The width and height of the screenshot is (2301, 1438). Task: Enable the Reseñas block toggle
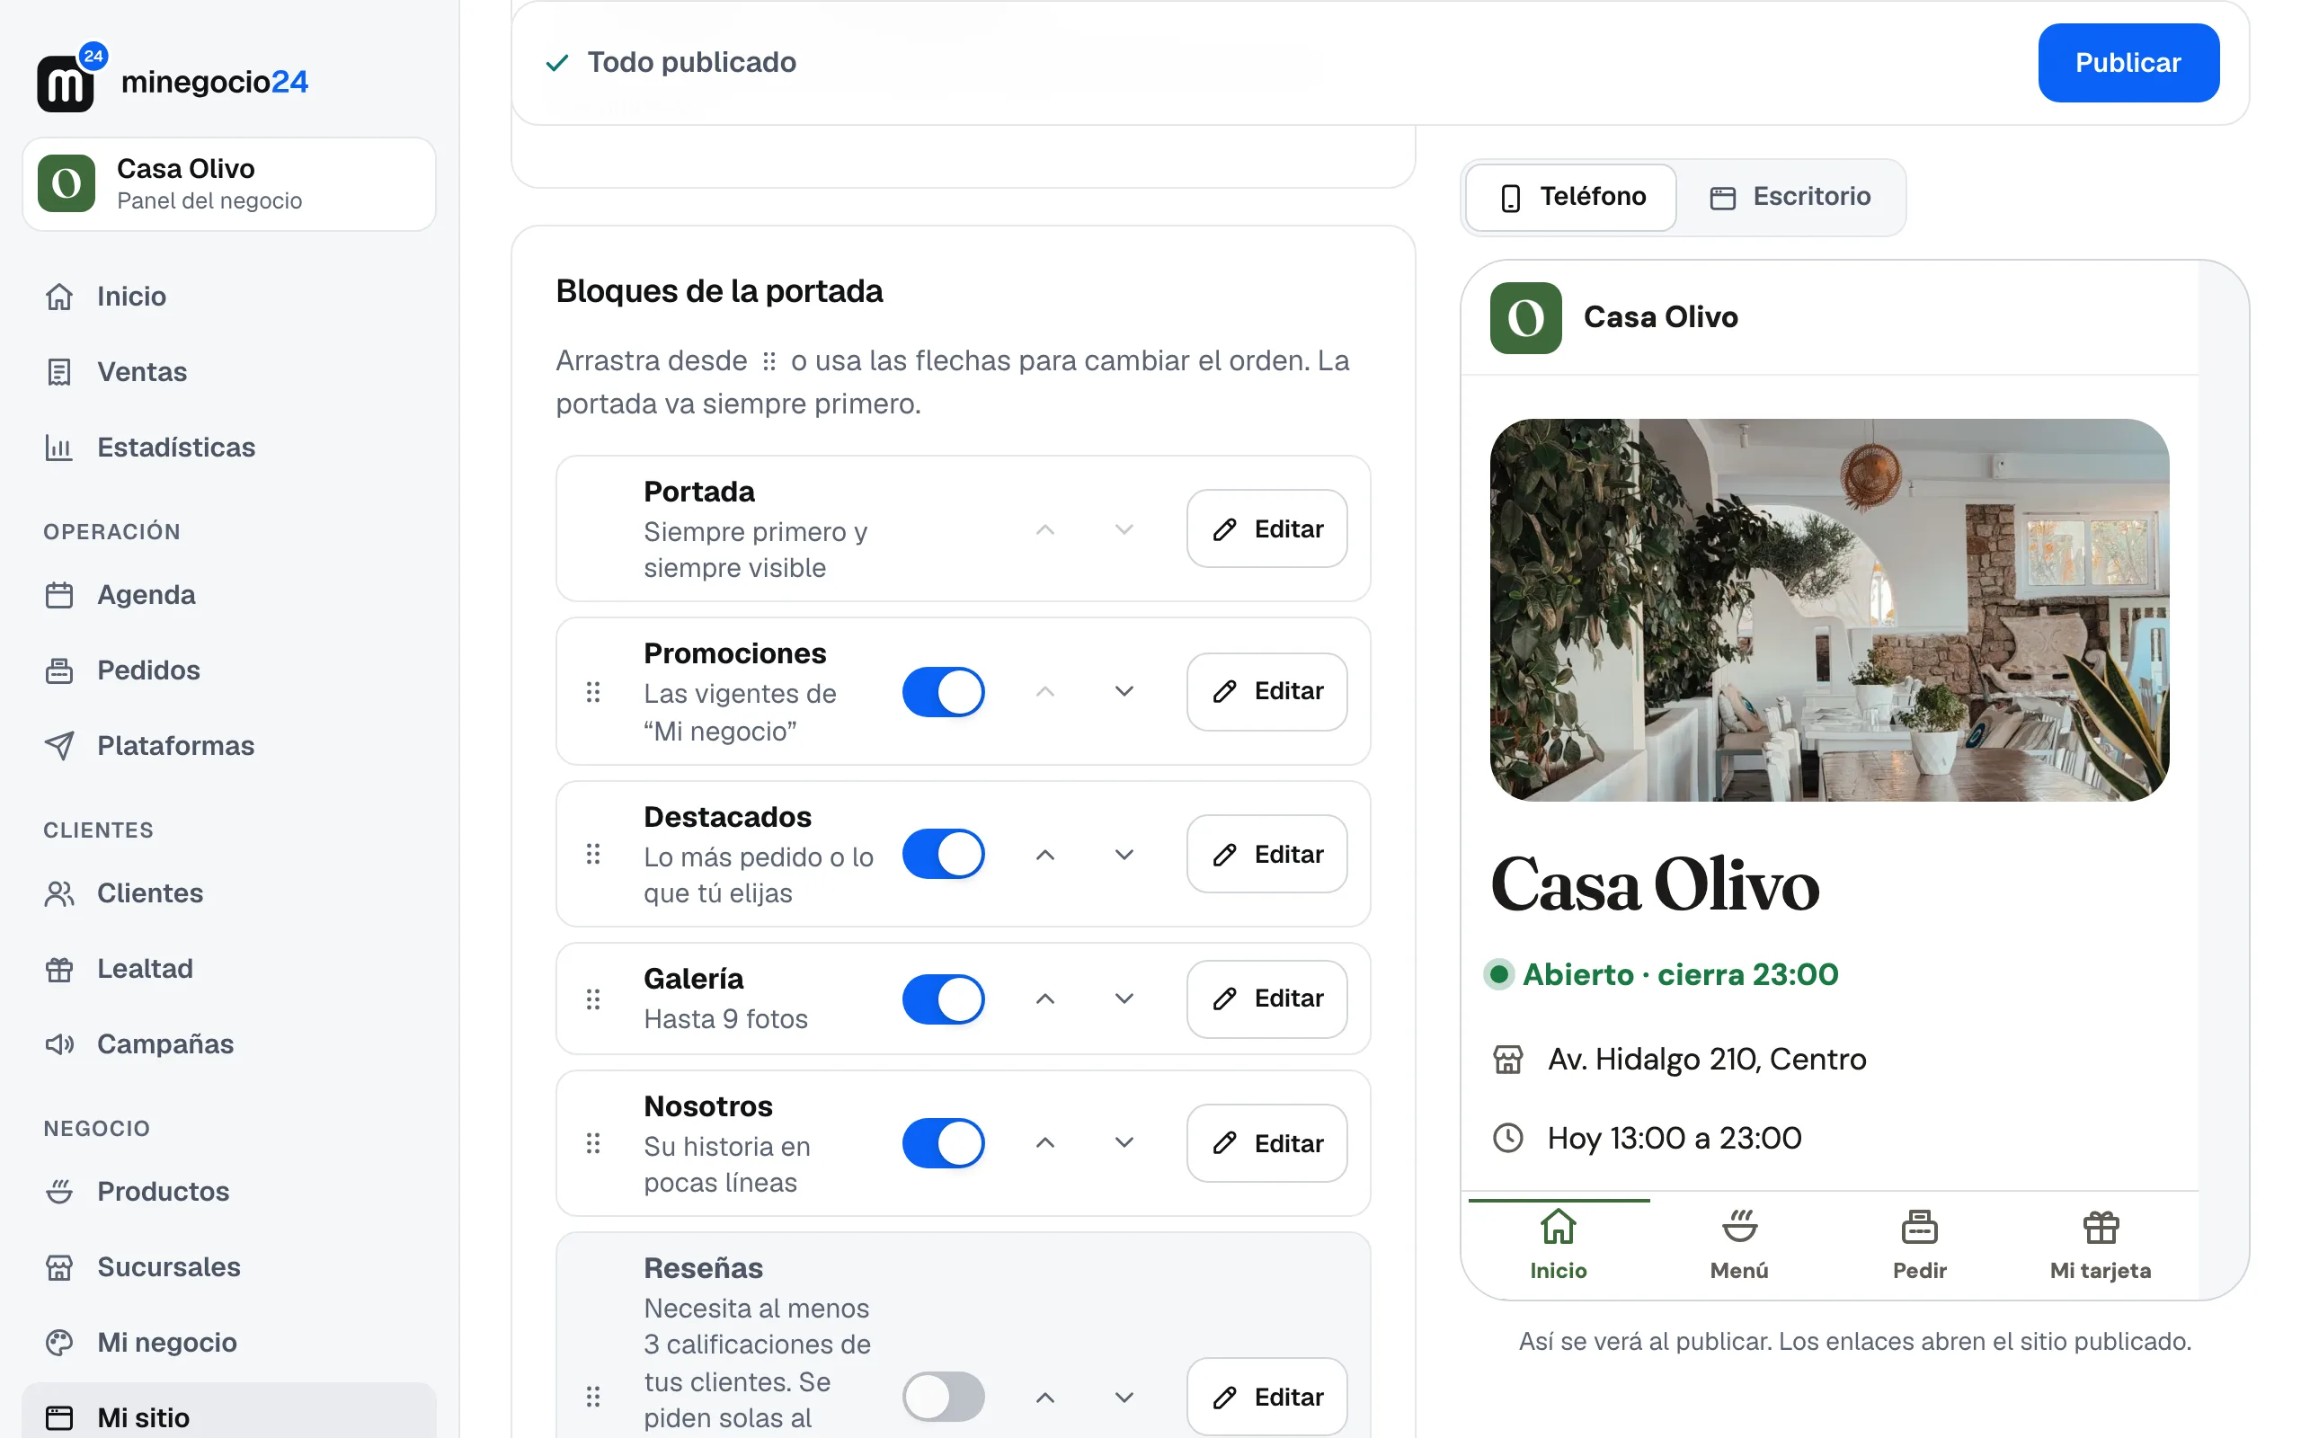click(x=943, y=1396)
